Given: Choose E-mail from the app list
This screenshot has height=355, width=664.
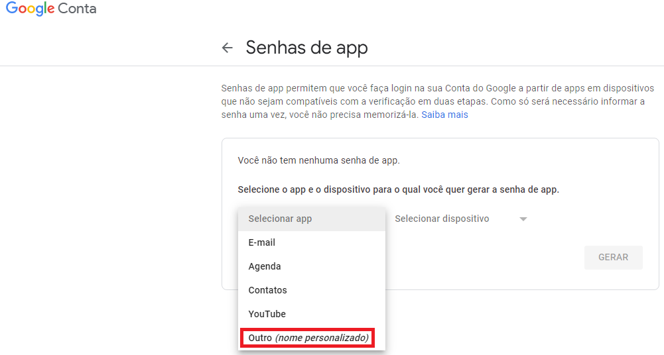Looking at the screenshot, I should coord(312,242).
